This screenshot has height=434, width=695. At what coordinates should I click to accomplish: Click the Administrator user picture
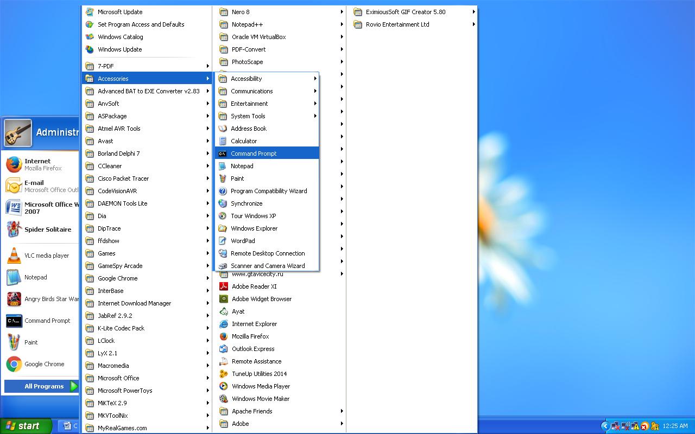coord(17,133)
